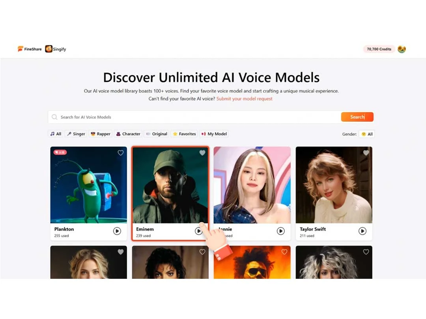Open the Gender filter dropdown

point(367,134)
